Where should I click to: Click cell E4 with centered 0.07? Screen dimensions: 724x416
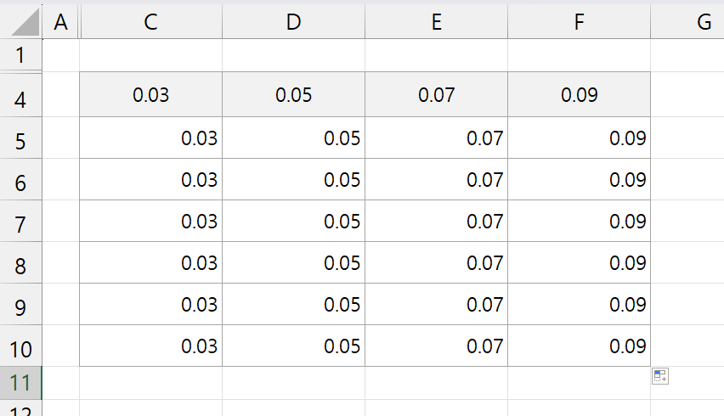pos(436,94)
